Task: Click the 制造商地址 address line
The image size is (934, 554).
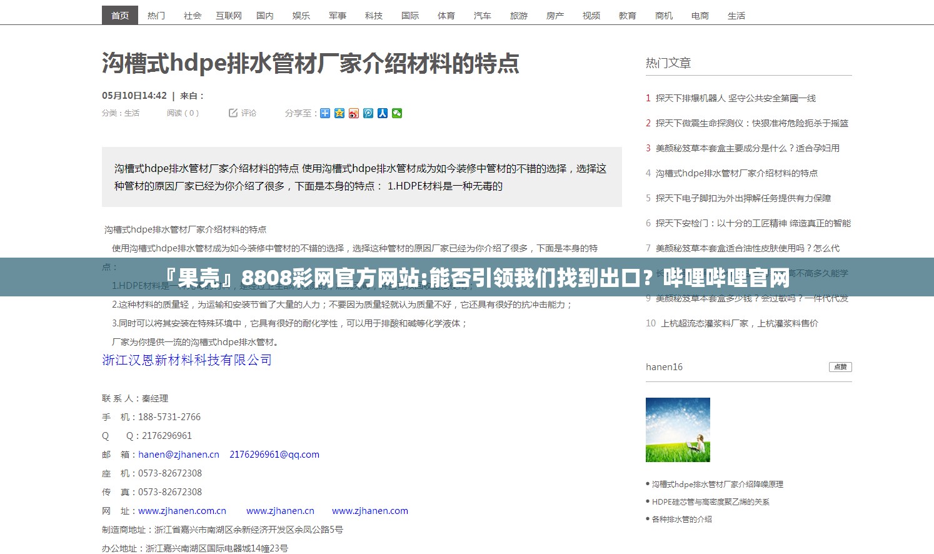Action: pos(223,530)
